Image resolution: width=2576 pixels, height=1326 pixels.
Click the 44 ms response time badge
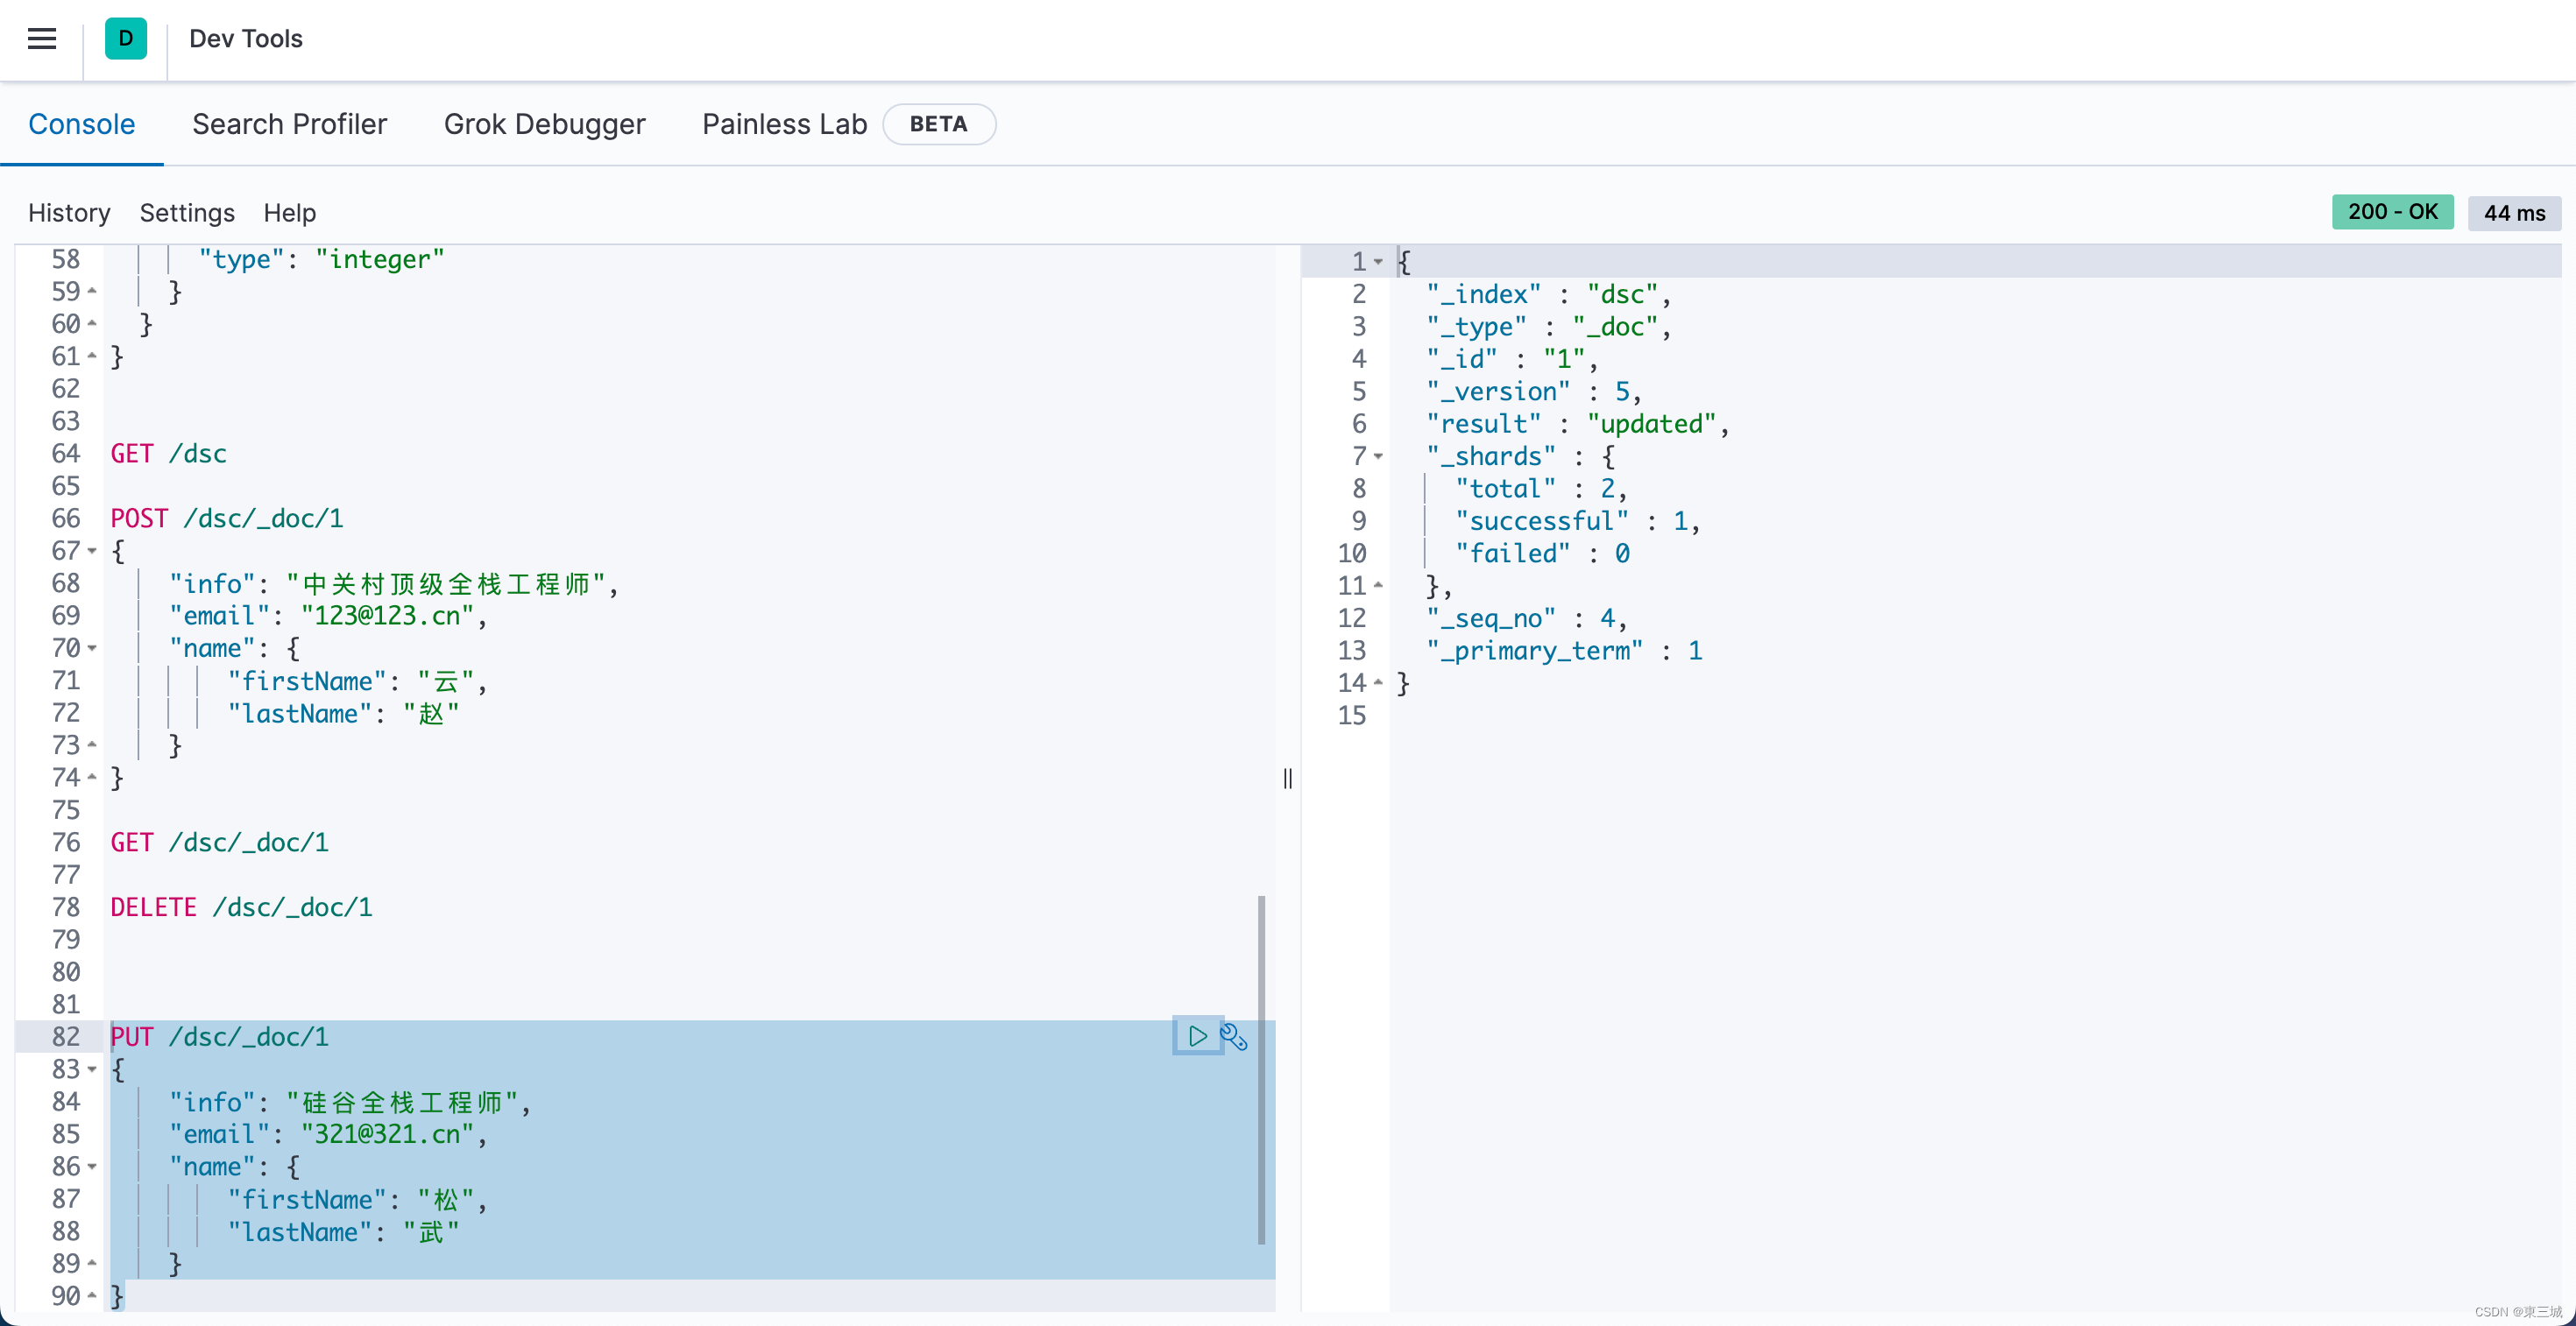[2514, 213]
